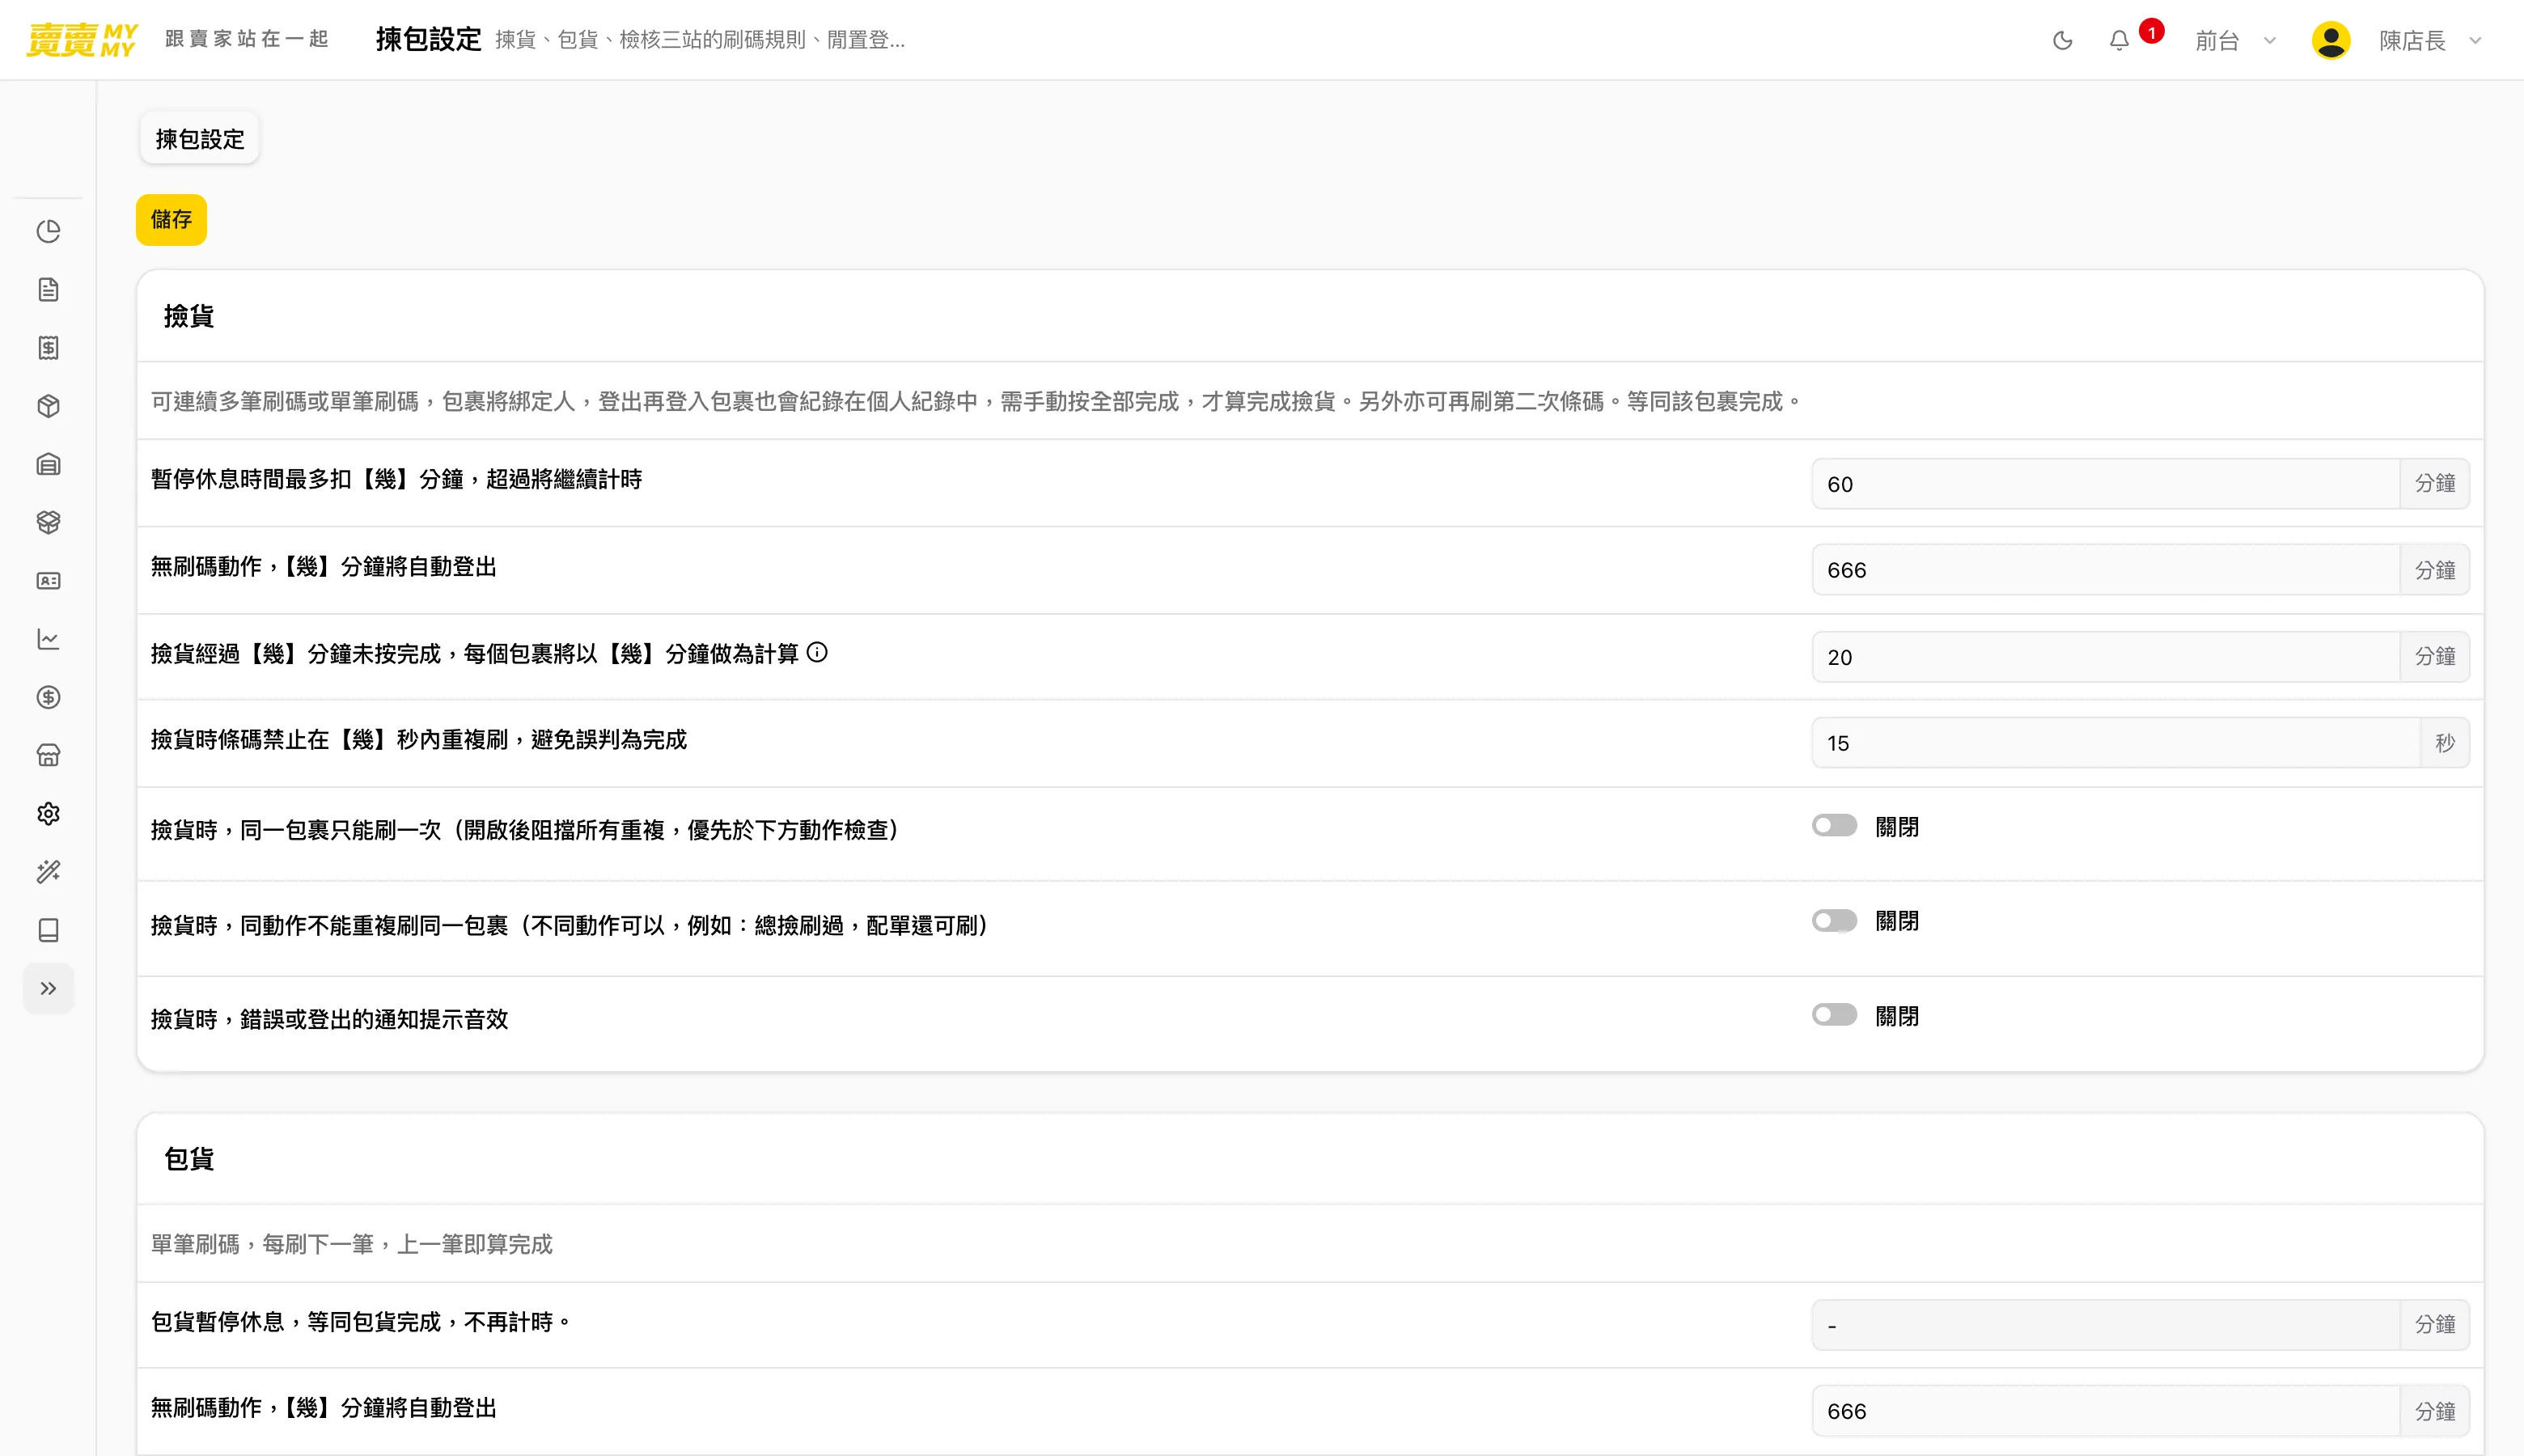The height and width of the screenshot is (1456, 2524).
Task: Click the user avatar icon
Action: (2331, 40)
